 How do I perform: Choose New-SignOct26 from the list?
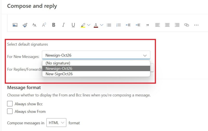[x=96, y=74]
